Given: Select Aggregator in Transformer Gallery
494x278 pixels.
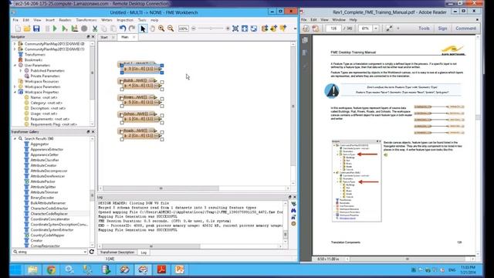Looking at the screenshot, I should point(39,144).
